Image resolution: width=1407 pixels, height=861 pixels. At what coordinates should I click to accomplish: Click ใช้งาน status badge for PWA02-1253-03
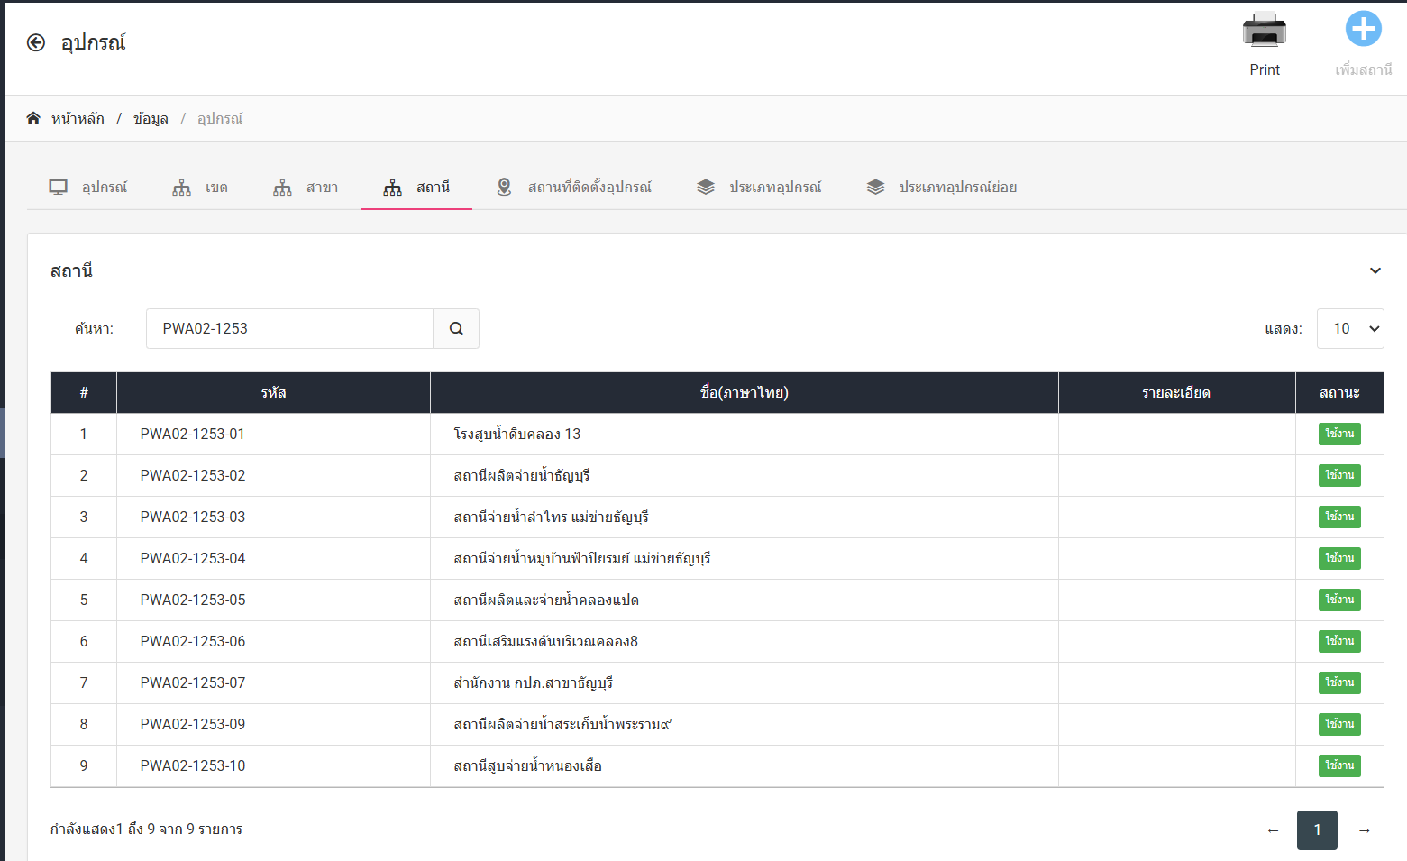tap(1339, 517)
